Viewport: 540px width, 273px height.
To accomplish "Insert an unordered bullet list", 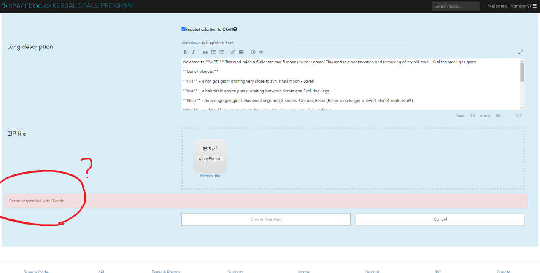I will click(213, 52).
